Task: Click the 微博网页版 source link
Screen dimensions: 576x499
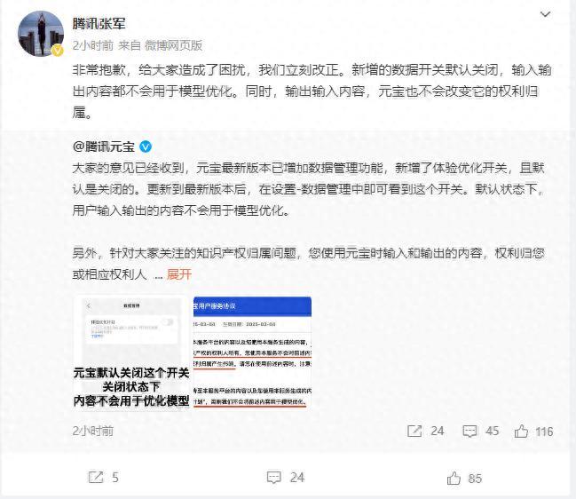Action: [x=173, y=45]
